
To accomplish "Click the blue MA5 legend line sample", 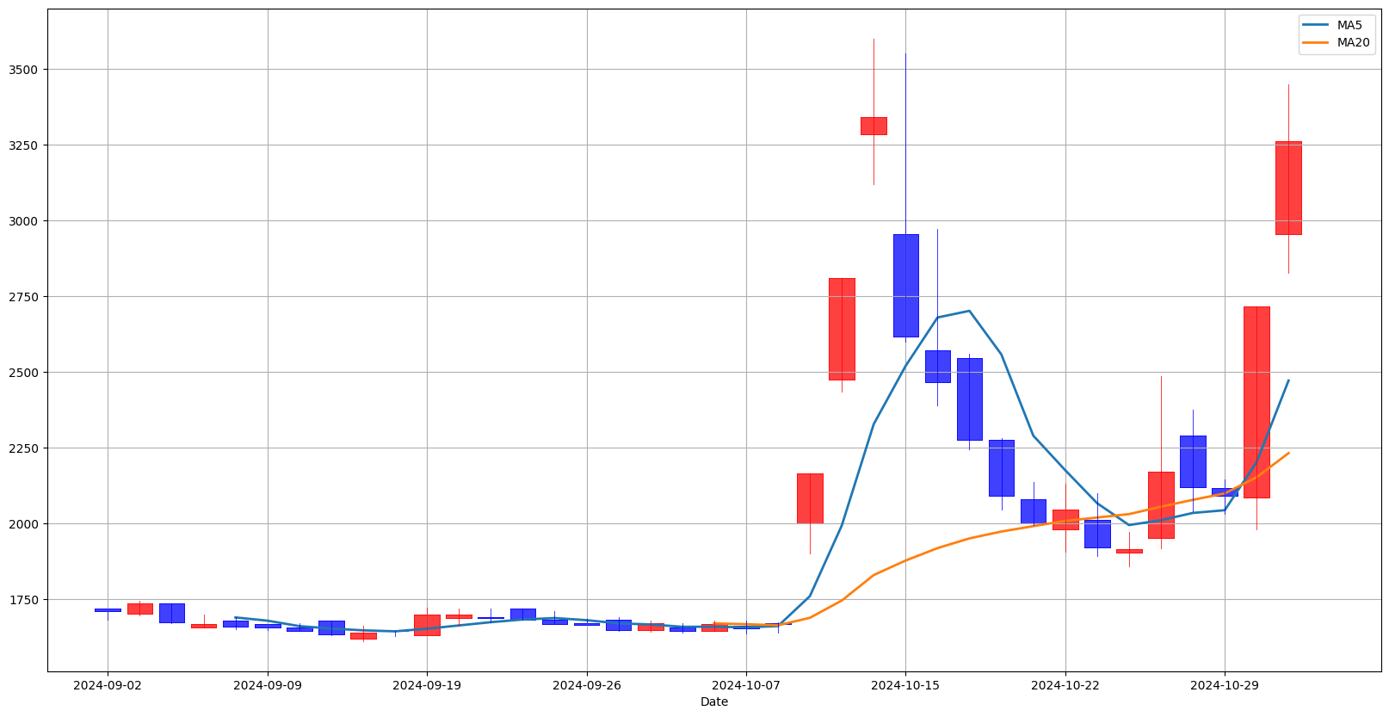I will pyautogui.click(x=1317, y=25).
